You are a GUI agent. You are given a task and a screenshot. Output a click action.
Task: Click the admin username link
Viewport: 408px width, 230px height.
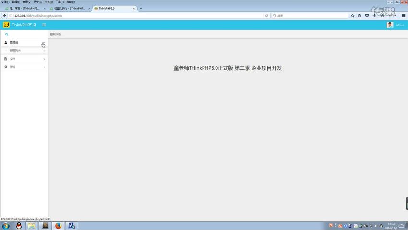pyautogui.click(x=399, y=25)
